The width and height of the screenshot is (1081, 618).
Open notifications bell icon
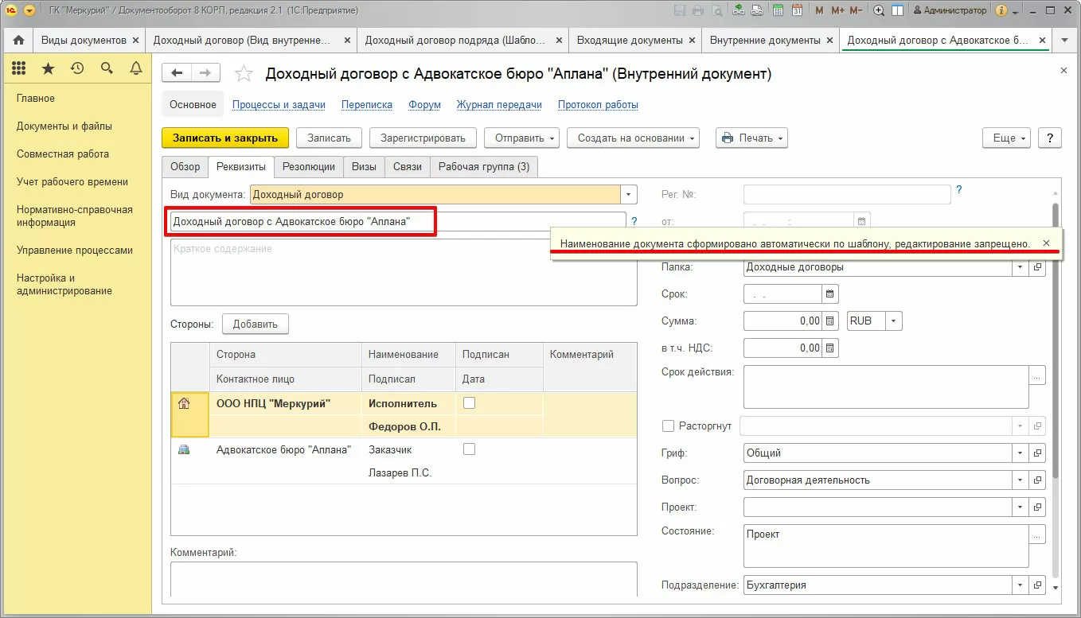(136, 69)
